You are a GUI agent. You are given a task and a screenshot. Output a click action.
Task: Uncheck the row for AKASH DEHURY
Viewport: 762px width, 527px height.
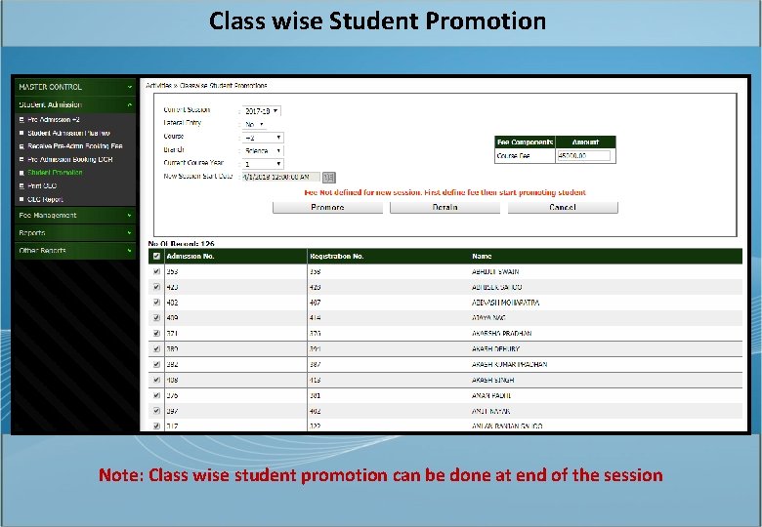click(x=156, y=349)
